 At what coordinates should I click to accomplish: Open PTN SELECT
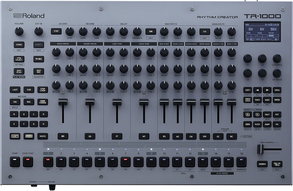[x=19, y=59]
